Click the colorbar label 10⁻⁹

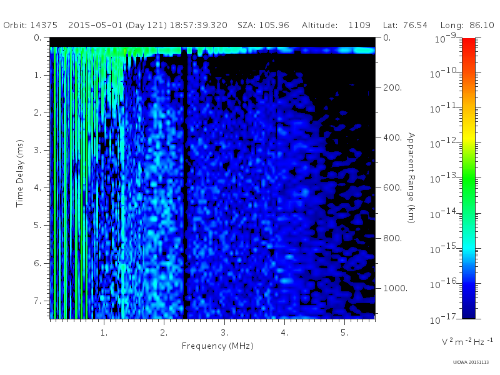pyautogui.click(x=446, y=38)
